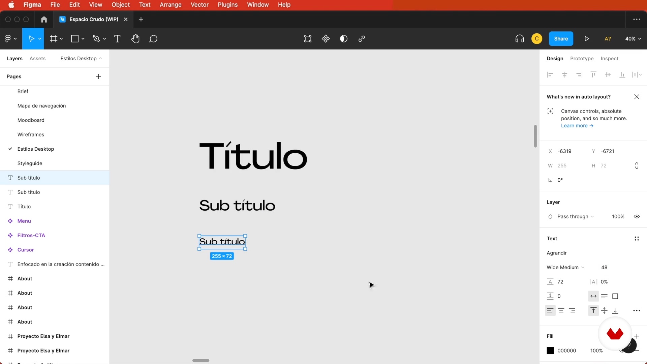Set text align center
The width and height of the screenshot is (647, 364).
561,311
